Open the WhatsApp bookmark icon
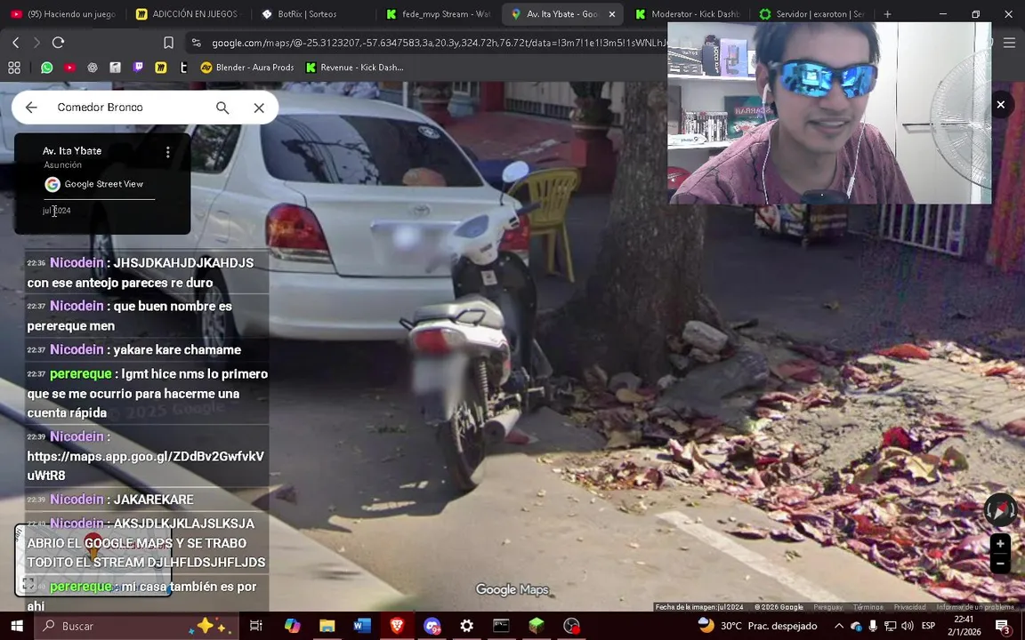Viewport: 1025px width, 640px height. click(x=46, y=68)
